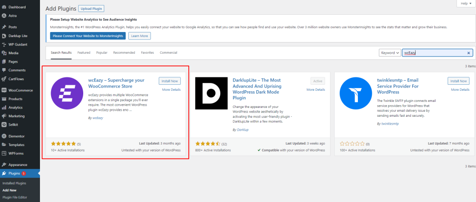Open the Add New submenu item
476x202 pixels.
9,190
